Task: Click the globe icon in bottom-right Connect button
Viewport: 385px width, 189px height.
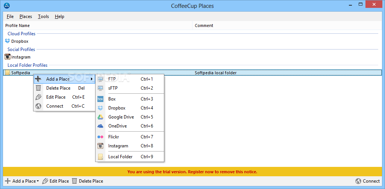Action: point(358,181)
